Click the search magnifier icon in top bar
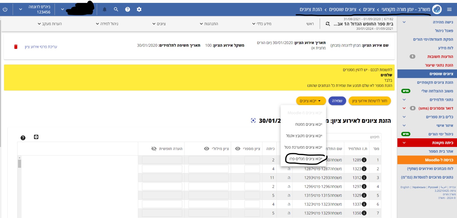 click(116, 9)
